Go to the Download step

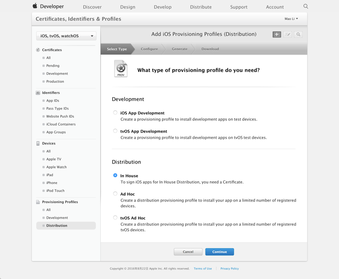[210, 49]
